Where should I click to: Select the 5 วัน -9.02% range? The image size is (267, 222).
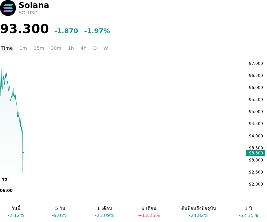[x=60, y=212]
